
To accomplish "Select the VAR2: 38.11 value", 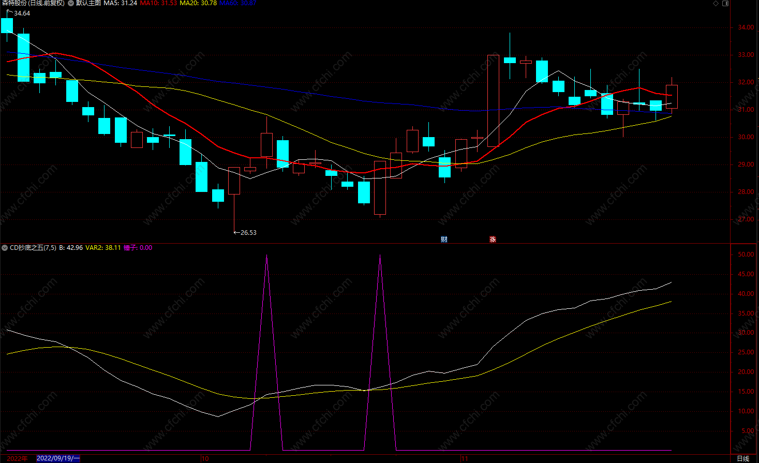I will pos(103,248).
